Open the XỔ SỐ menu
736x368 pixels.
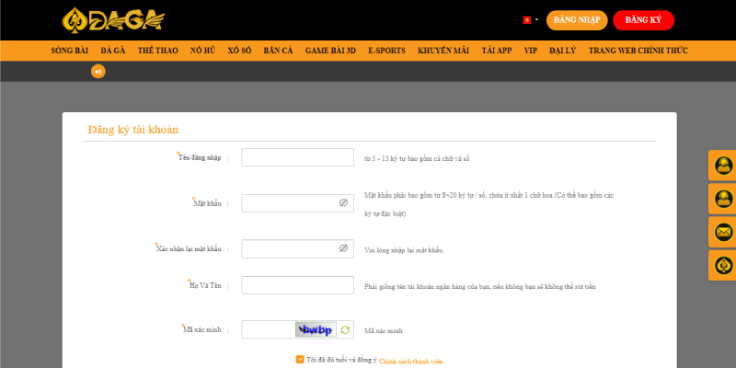click(239, 51)
